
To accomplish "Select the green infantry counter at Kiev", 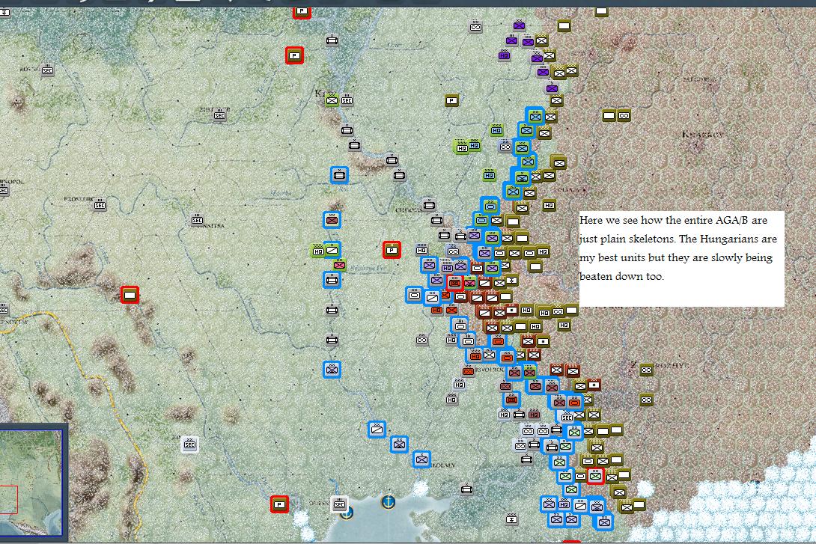I will point(332,100).
